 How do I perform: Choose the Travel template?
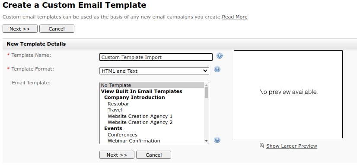point(115,110)
